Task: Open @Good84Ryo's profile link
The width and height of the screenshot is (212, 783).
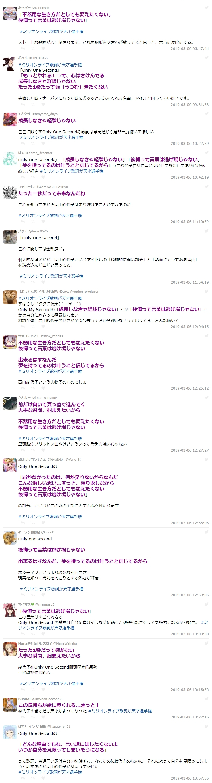Action: point(57,187)
